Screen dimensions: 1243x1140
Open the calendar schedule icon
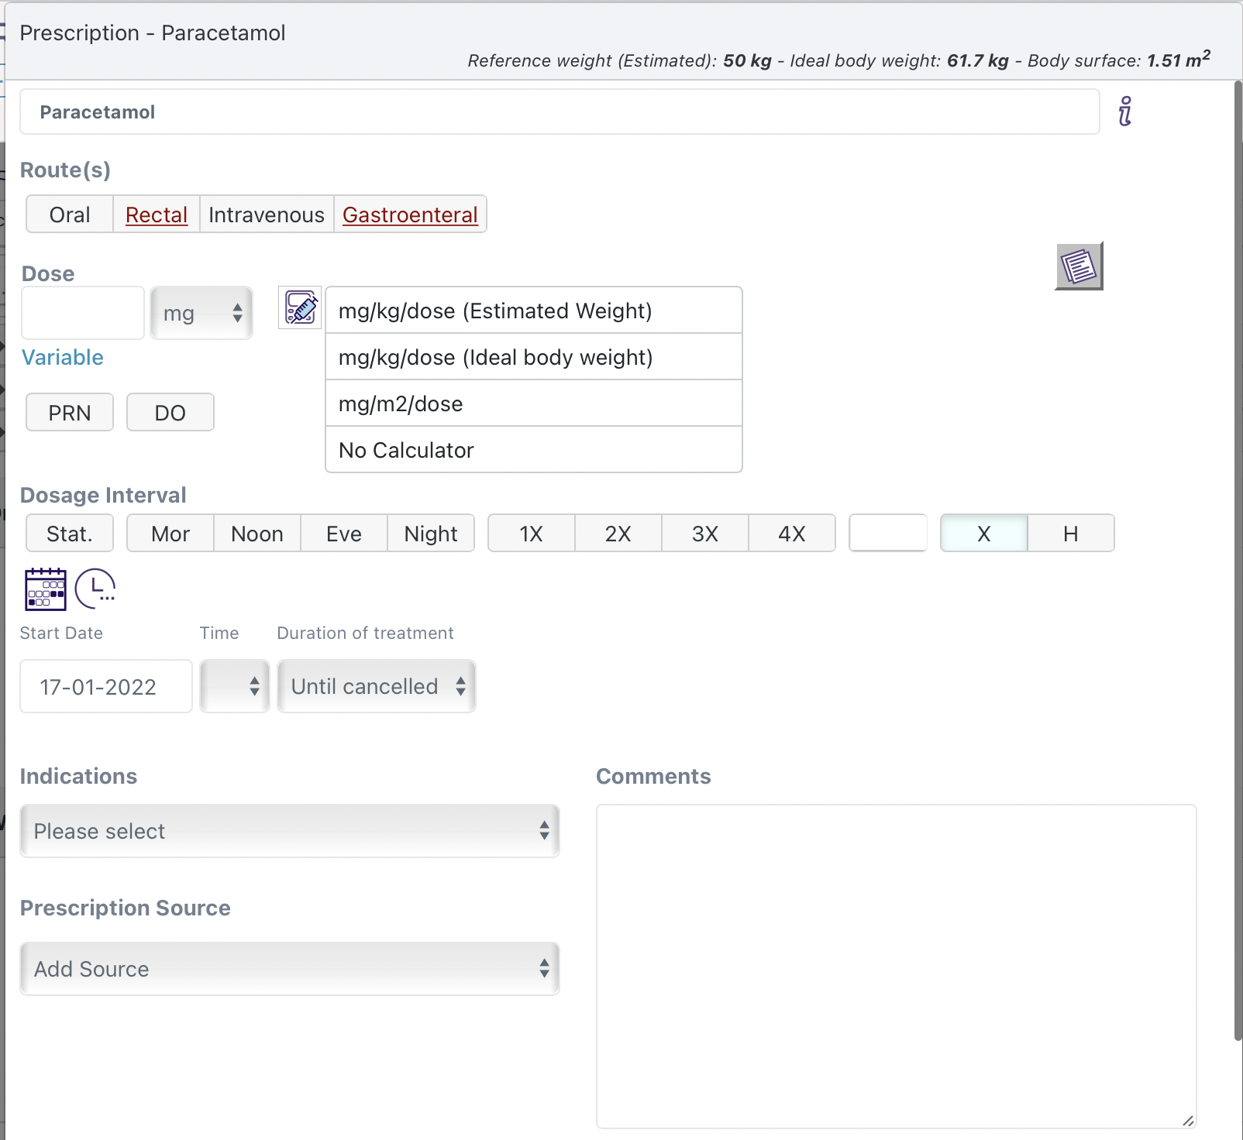[46, 589]
